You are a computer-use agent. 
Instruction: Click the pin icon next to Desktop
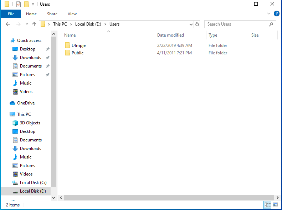tap(47, 49)
